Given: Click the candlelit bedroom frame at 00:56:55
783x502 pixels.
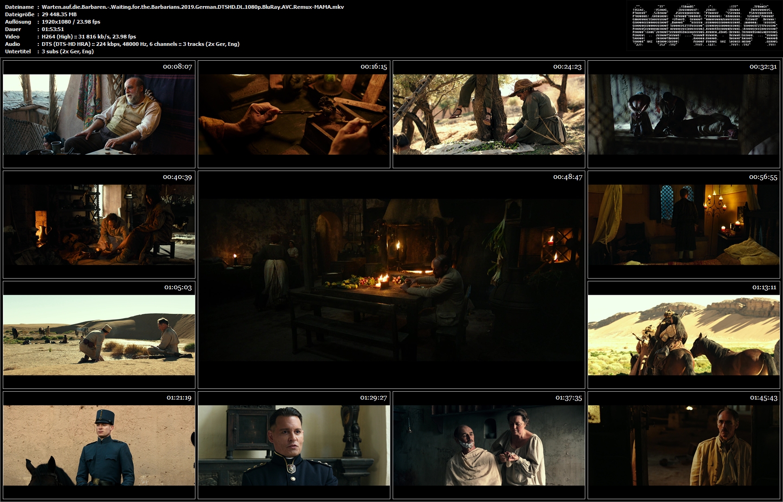Looking at the screenshot, I should [x=684, y=224].
